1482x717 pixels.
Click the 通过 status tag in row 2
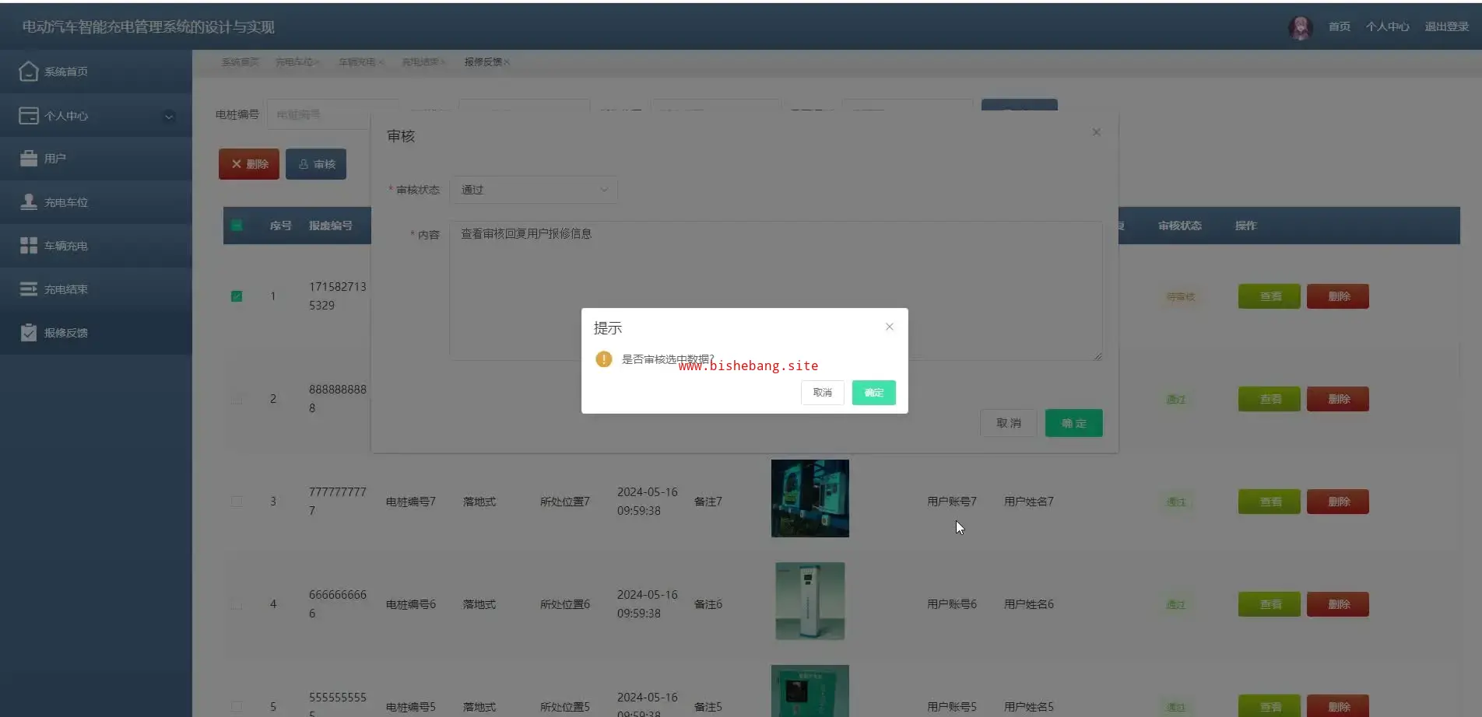[1176, 400]
